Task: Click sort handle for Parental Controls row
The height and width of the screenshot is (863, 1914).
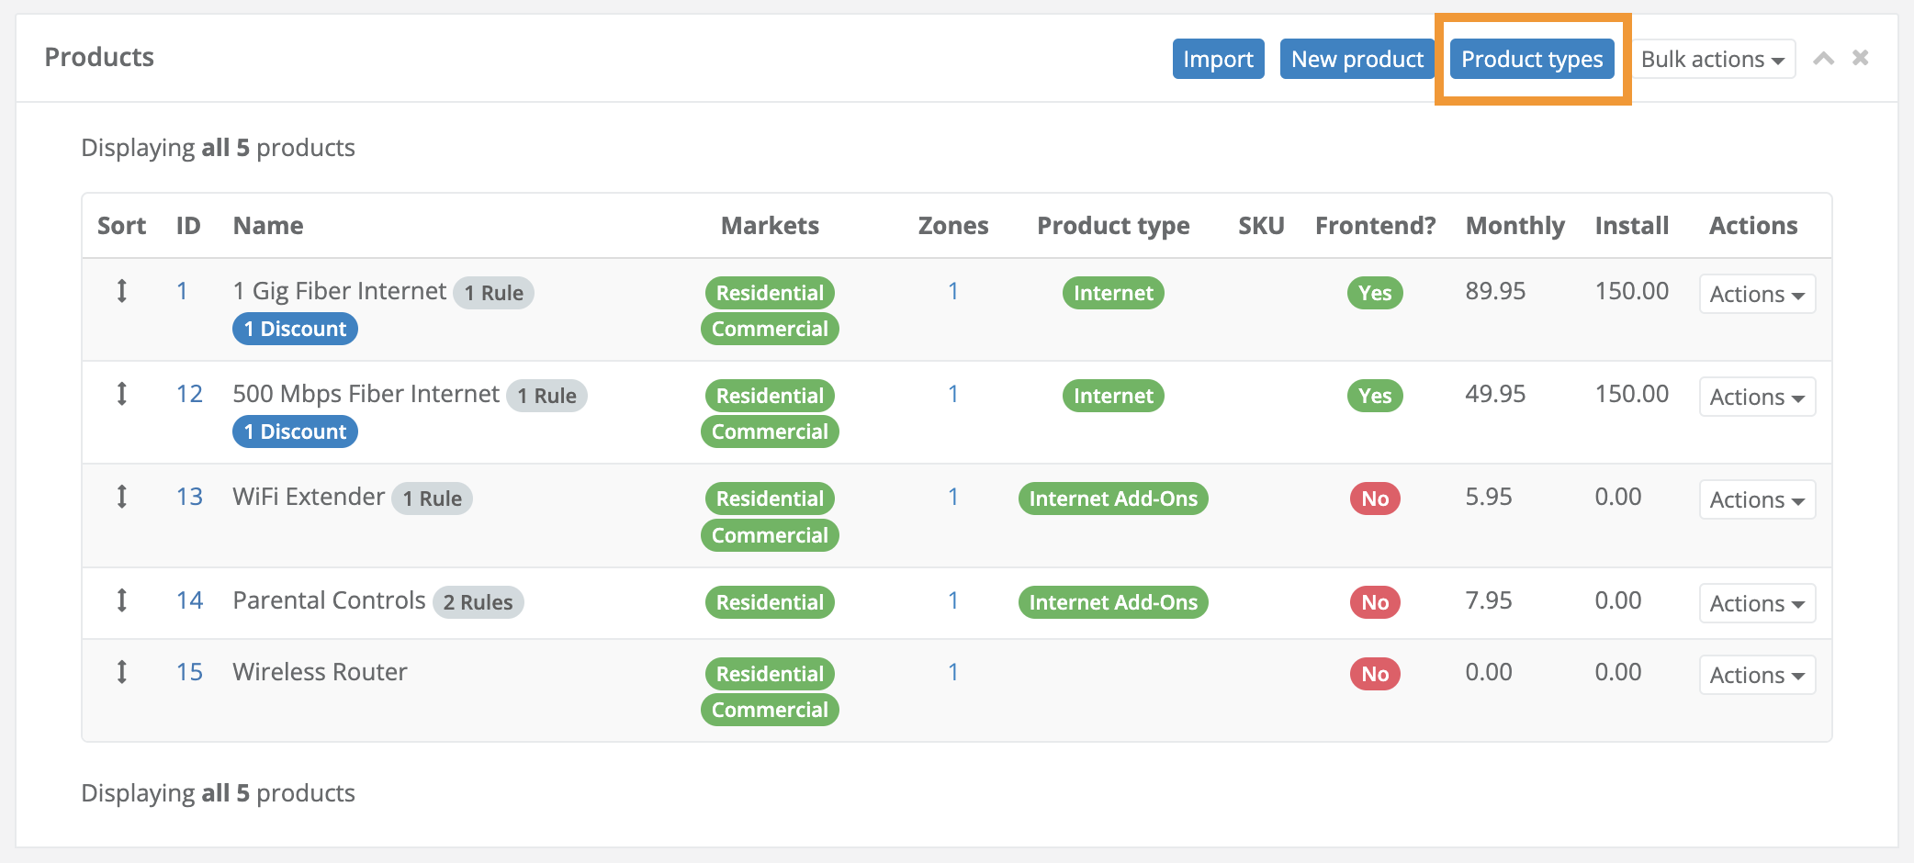Action: coord(121,601)
